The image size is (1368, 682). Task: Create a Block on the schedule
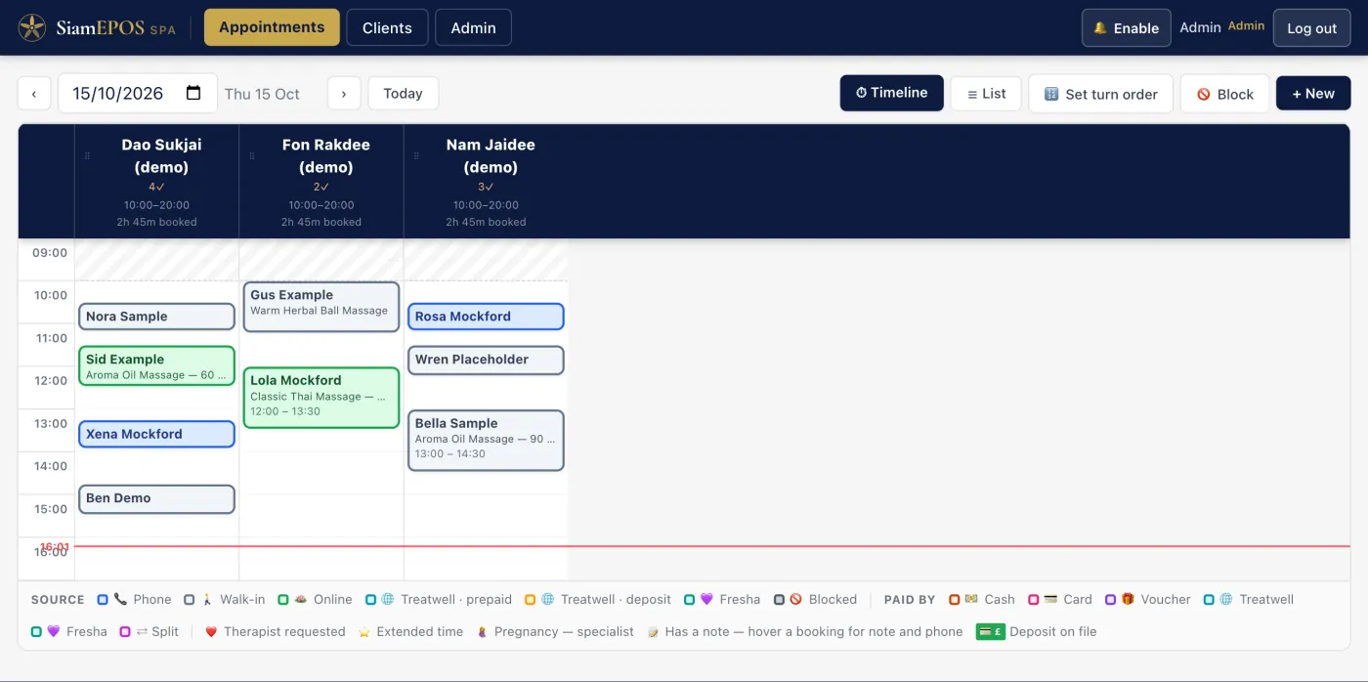pos(1224,94)
